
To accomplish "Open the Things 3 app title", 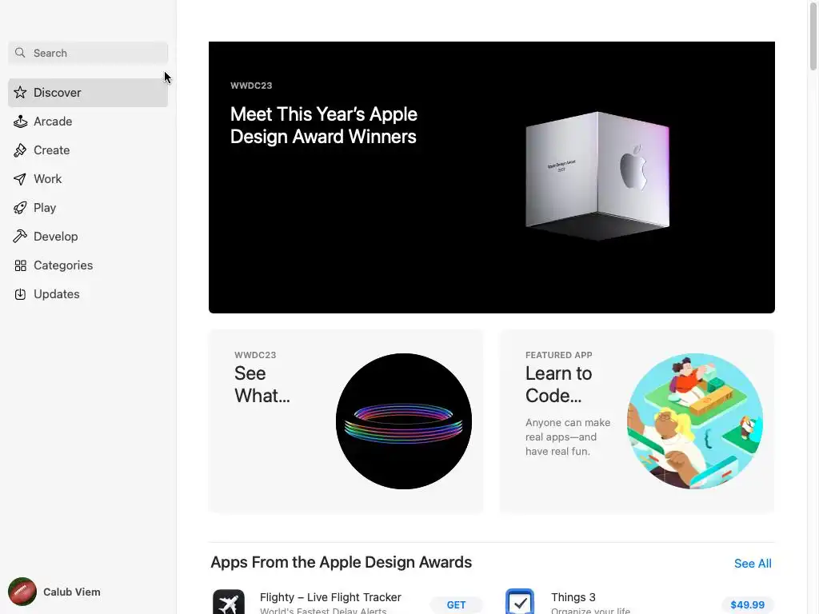I will pos(573,596).
